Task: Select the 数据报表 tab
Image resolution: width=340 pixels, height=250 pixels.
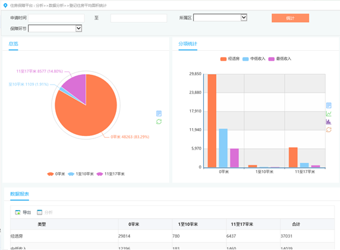Action: pyautogui.click(x=20, y=194)
